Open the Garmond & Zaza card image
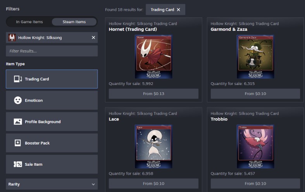Screen dimensions: 305x192 click(x=255, y=57)
